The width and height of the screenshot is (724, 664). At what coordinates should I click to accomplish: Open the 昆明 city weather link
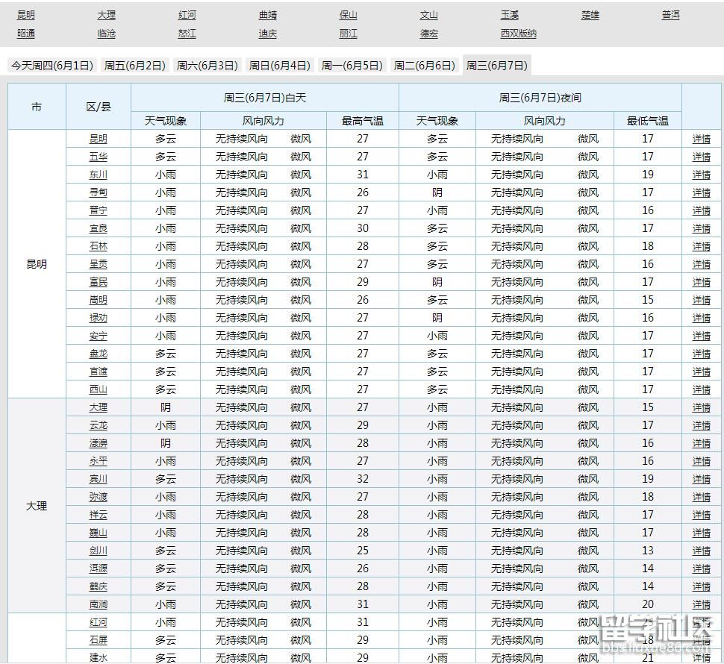click(27, 14)
